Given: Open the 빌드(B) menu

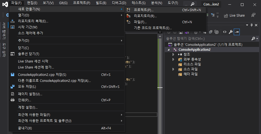Looking at the screenshot, I should pos(101,3).
